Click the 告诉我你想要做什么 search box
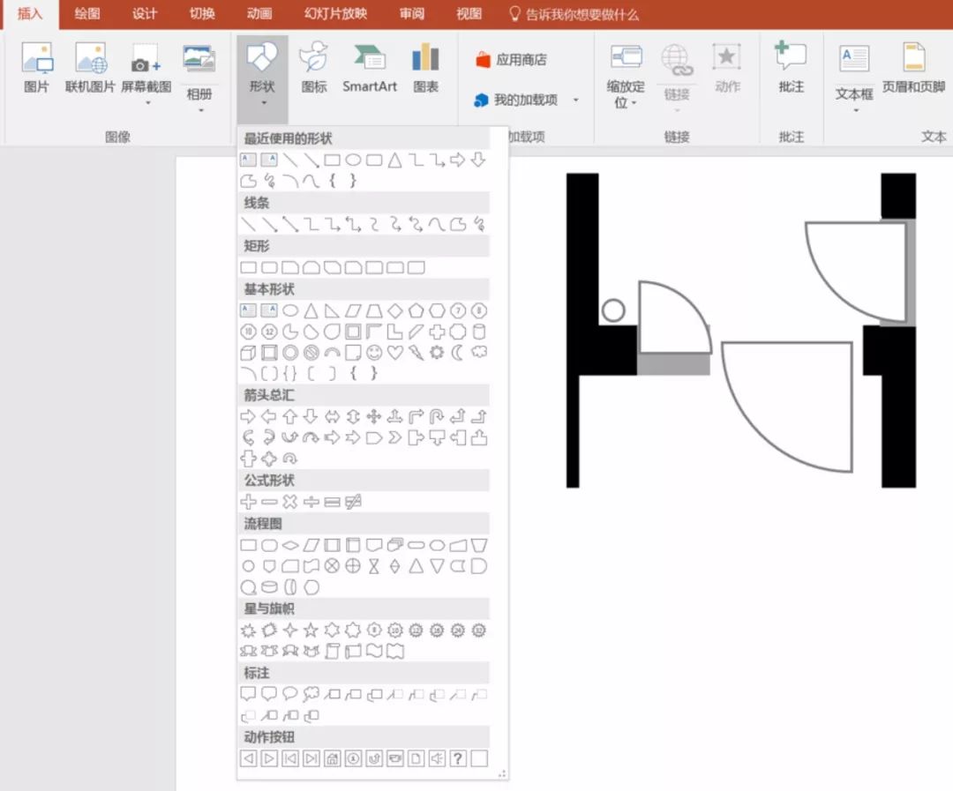This screenshot has width=953, height=791. [x=582, y=14]
